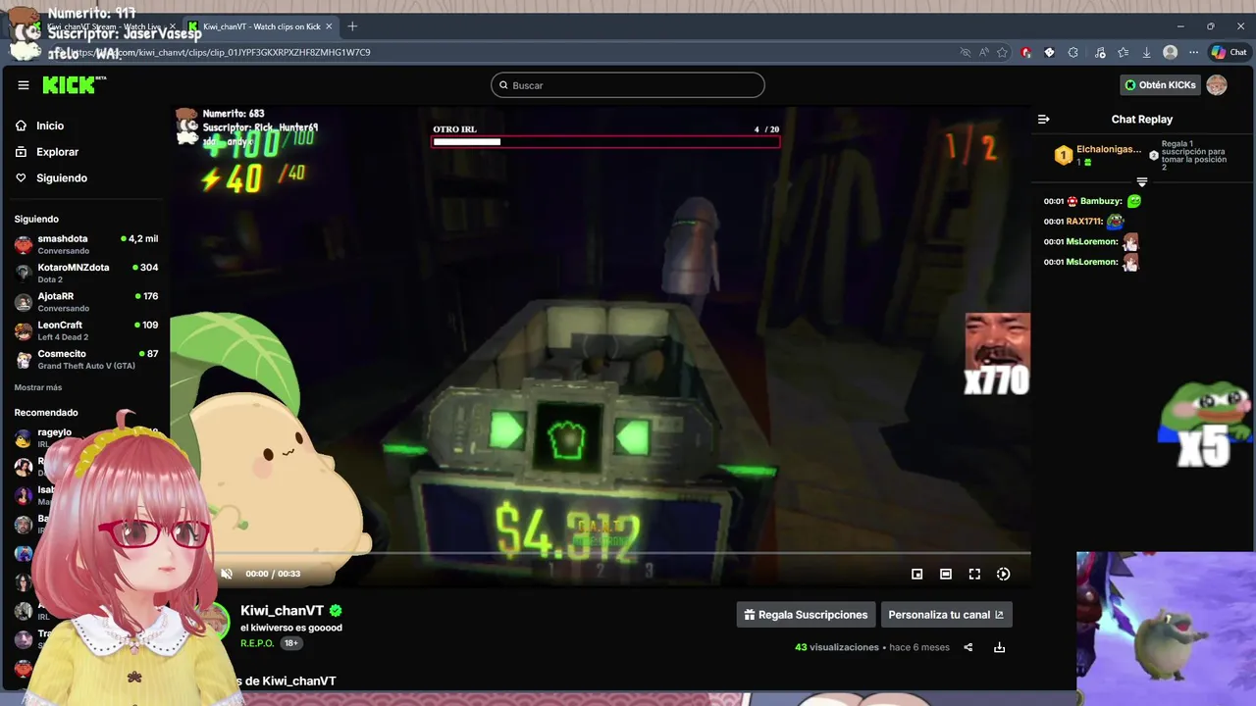Open the KotaroMNZdota channel
This screenshot has width=1256, height=706.
pyautogui.click(x=85, y=273)
